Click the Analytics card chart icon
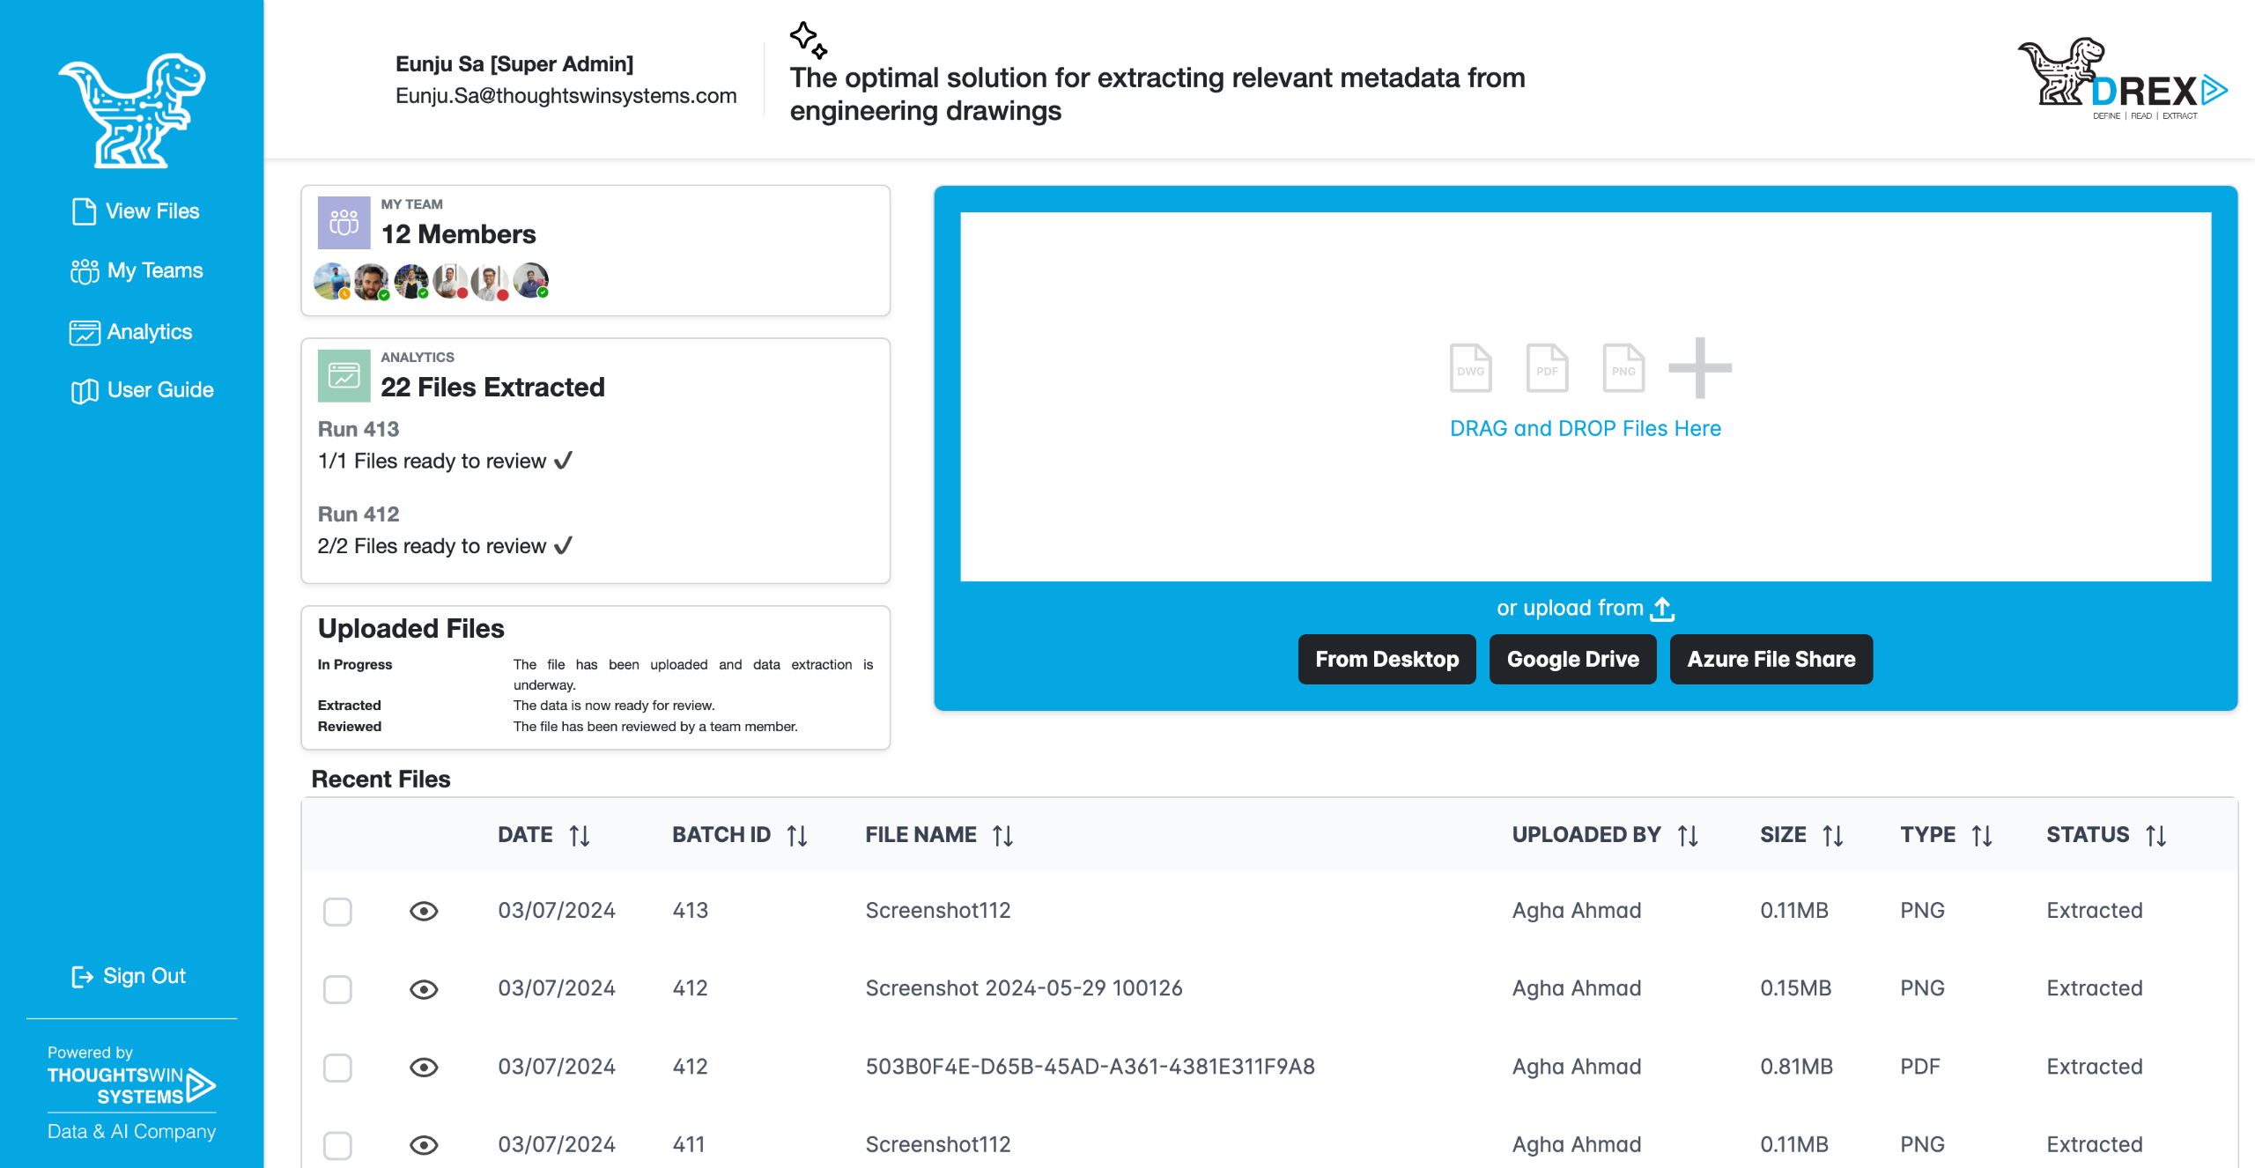 point(344,376)
